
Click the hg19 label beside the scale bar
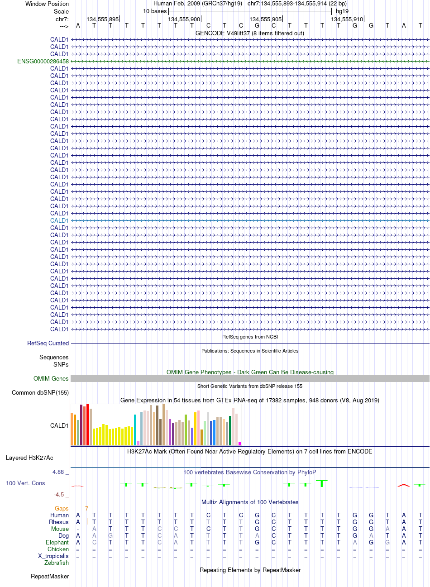coord(342,11)
